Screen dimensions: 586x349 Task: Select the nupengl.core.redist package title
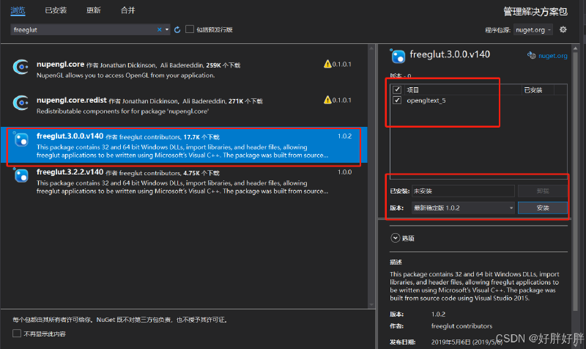point(71,100)
